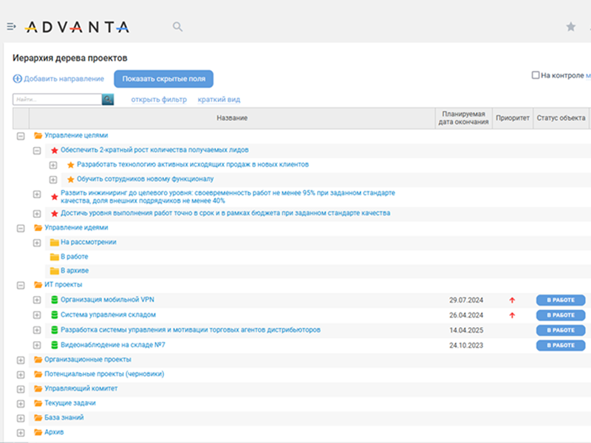The height and width of the screenshot is (443, 591).
Task: Enable the На контроле checkbox
Action: coord(536,75)
